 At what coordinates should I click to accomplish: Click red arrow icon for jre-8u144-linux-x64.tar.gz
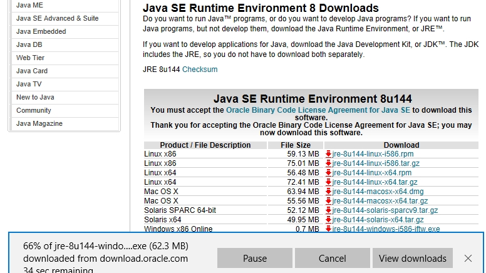328,182
